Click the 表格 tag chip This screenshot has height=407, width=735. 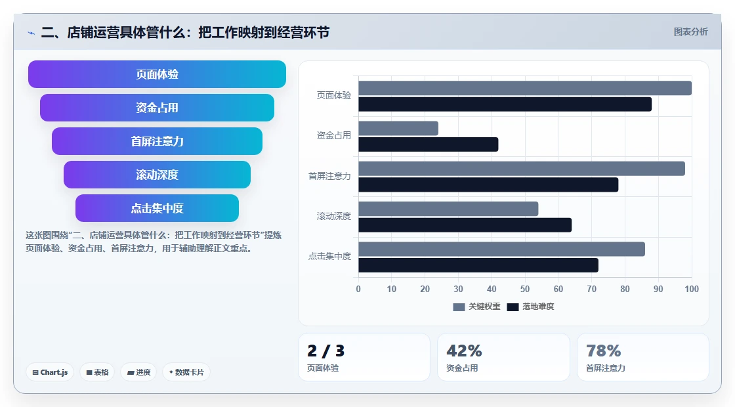point(97,372)
